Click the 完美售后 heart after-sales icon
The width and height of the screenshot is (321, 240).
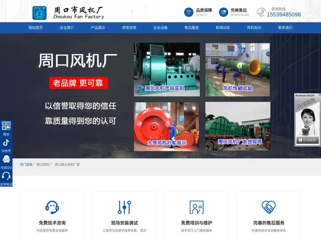[223, 12]
